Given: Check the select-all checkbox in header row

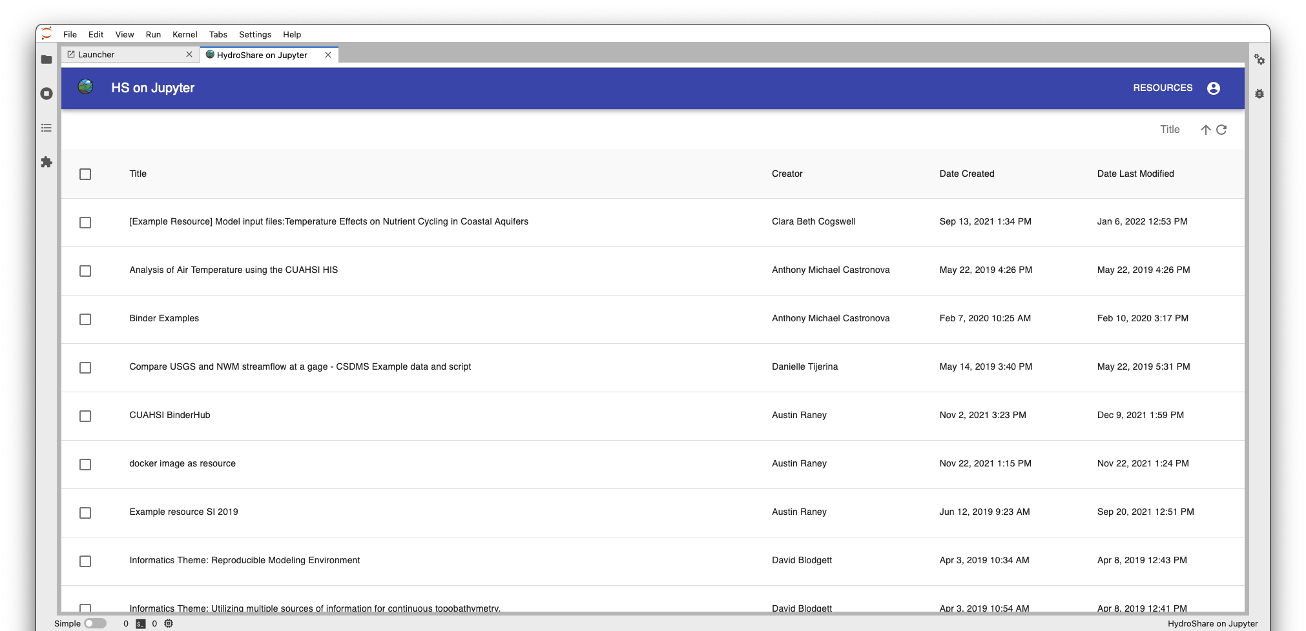Looking at the screenshot, I should coord(85,174).
